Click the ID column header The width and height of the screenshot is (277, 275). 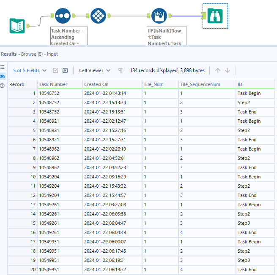pyautogui.click(x=255, y=84)
